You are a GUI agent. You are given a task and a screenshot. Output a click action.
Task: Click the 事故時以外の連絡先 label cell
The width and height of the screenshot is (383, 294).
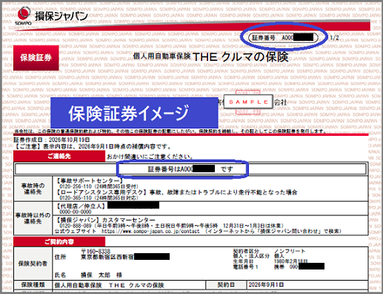33,218
